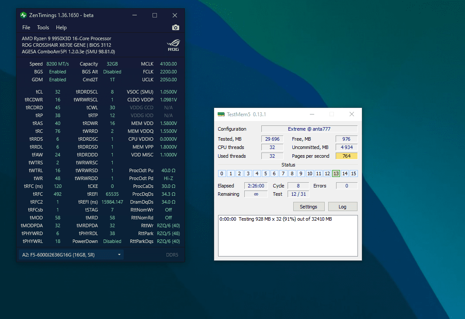This screenshot has width=465, height=319.
Task: Click the tREFI value 65535
Action: tap(112, 194)
